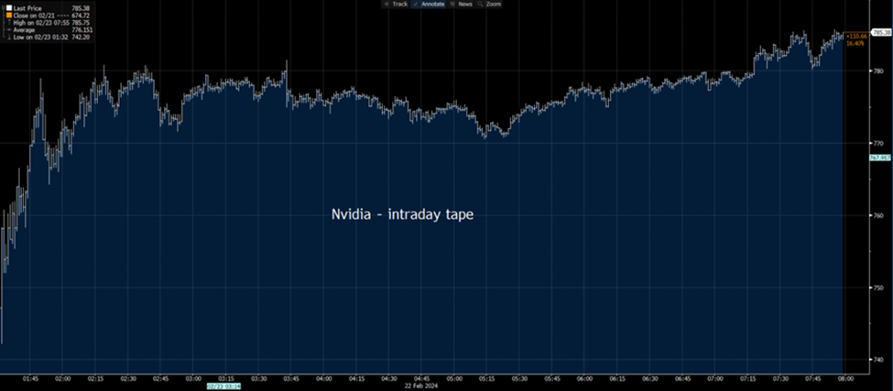
Task: Toggle the orange Close on 02/21 box
Action: coord(9,16)
